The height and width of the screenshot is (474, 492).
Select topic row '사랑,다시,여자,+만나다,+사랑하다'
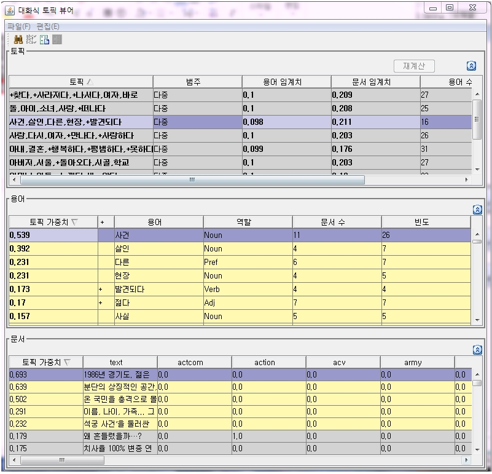(240, 135)
